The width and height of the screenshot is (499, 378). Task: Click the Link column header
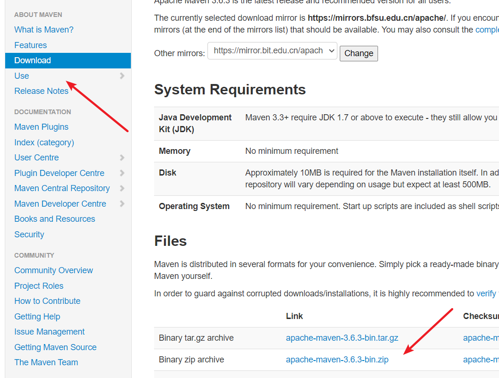coord(294,316)
